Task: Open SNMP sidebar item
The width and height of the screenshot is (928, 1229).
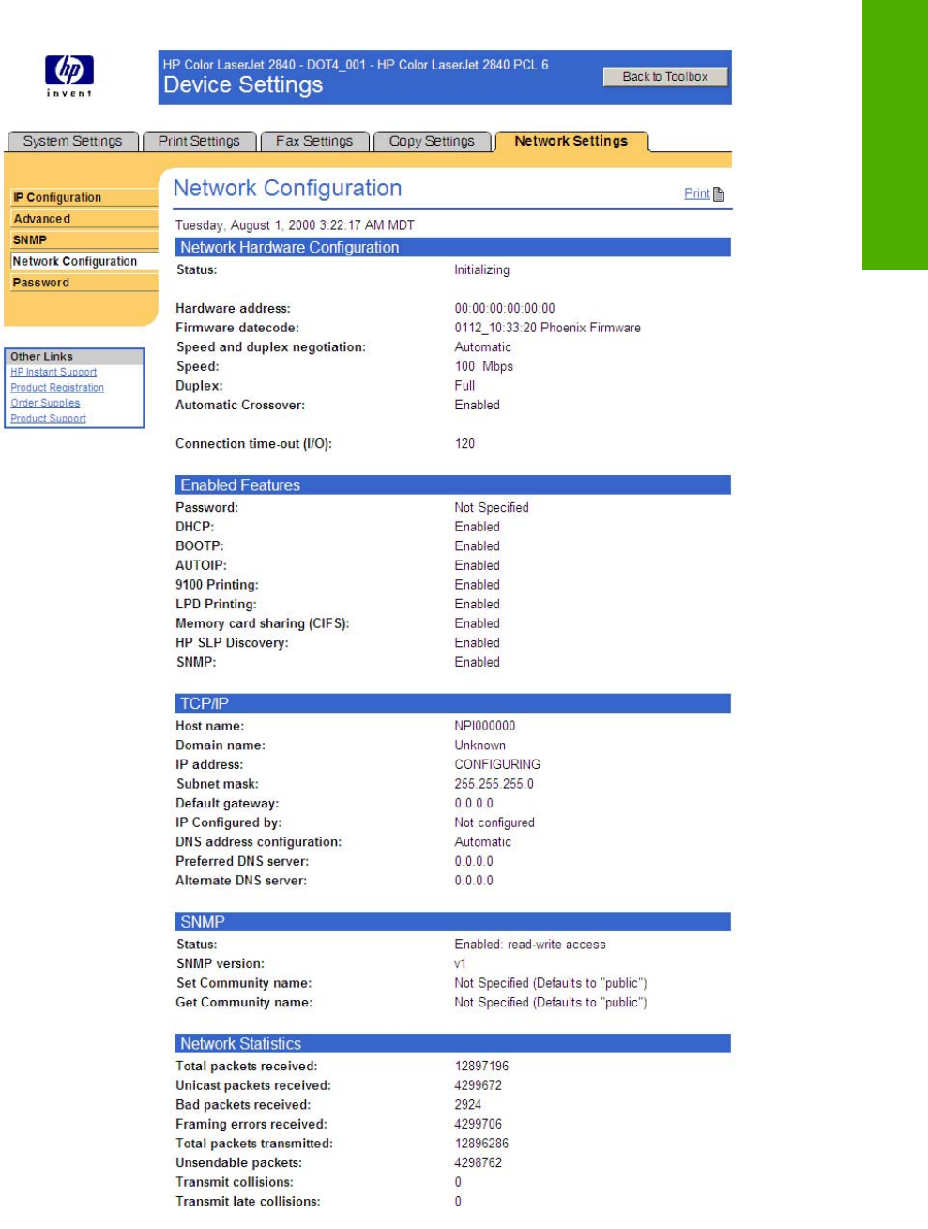Action: point(82,239)
